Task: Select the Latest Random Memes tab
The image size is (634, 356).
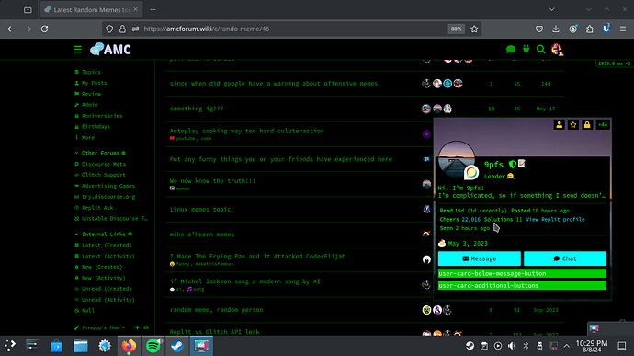Action: coord(91,10)
